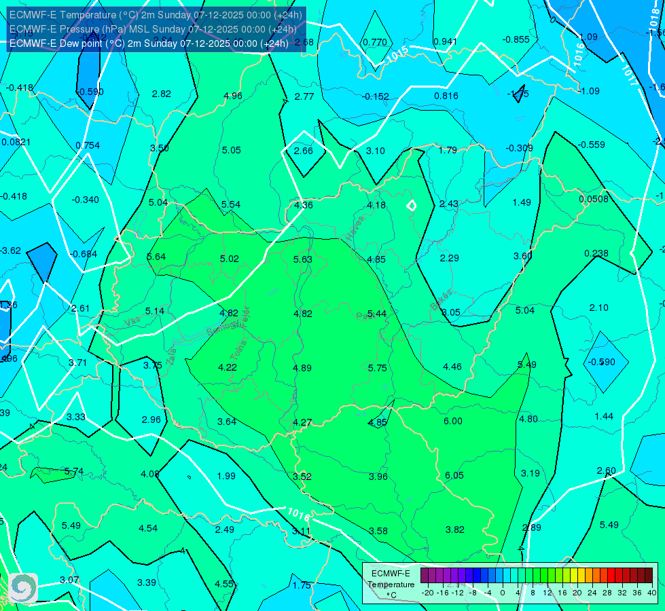Click the 5.54 temperature value

tap(231, 204)
